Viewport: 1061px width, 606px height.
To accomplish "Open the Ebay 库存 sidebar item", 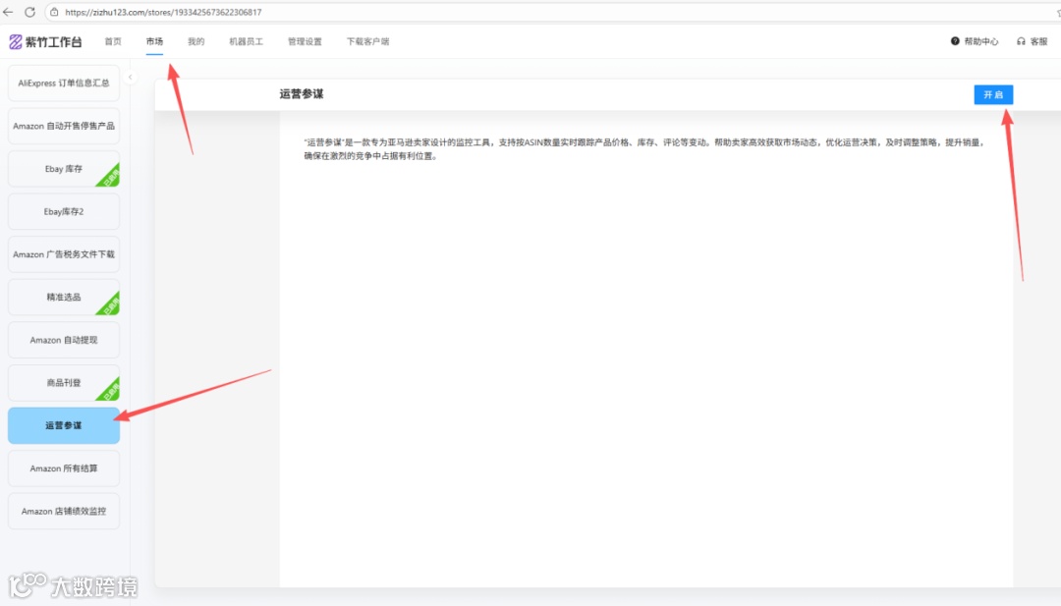I will pos(64,169).
